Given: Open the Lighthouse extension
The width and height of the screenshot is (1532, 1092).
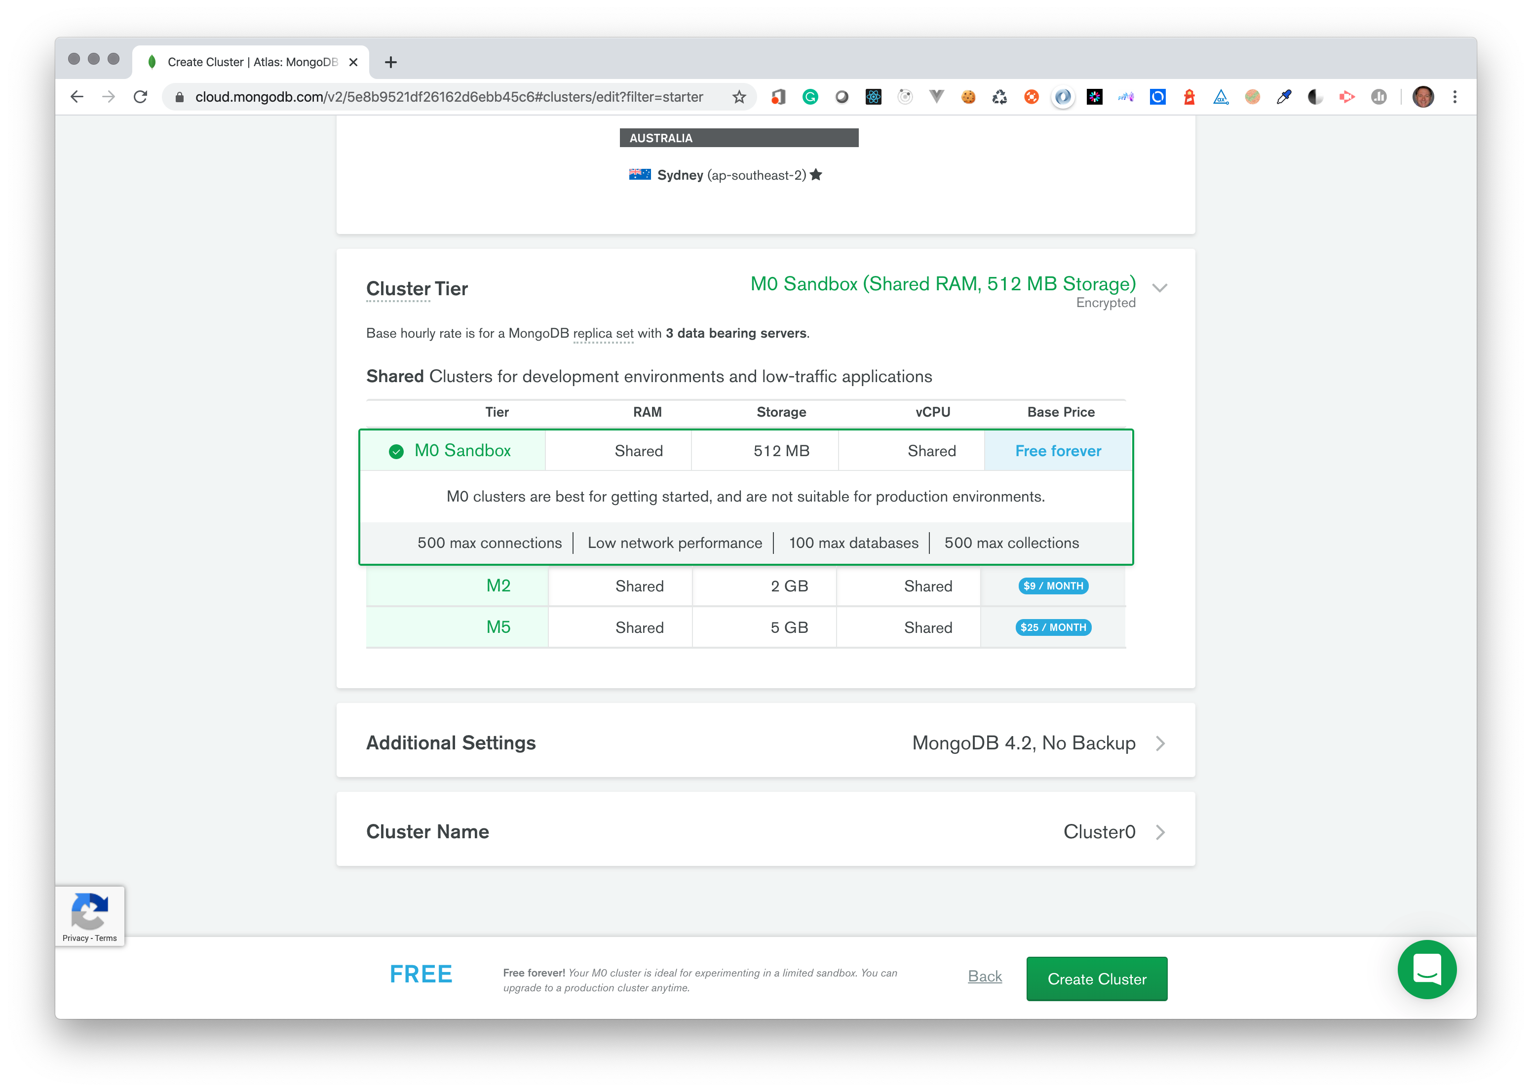Looking at the screenshot, I should (1189, 97).
